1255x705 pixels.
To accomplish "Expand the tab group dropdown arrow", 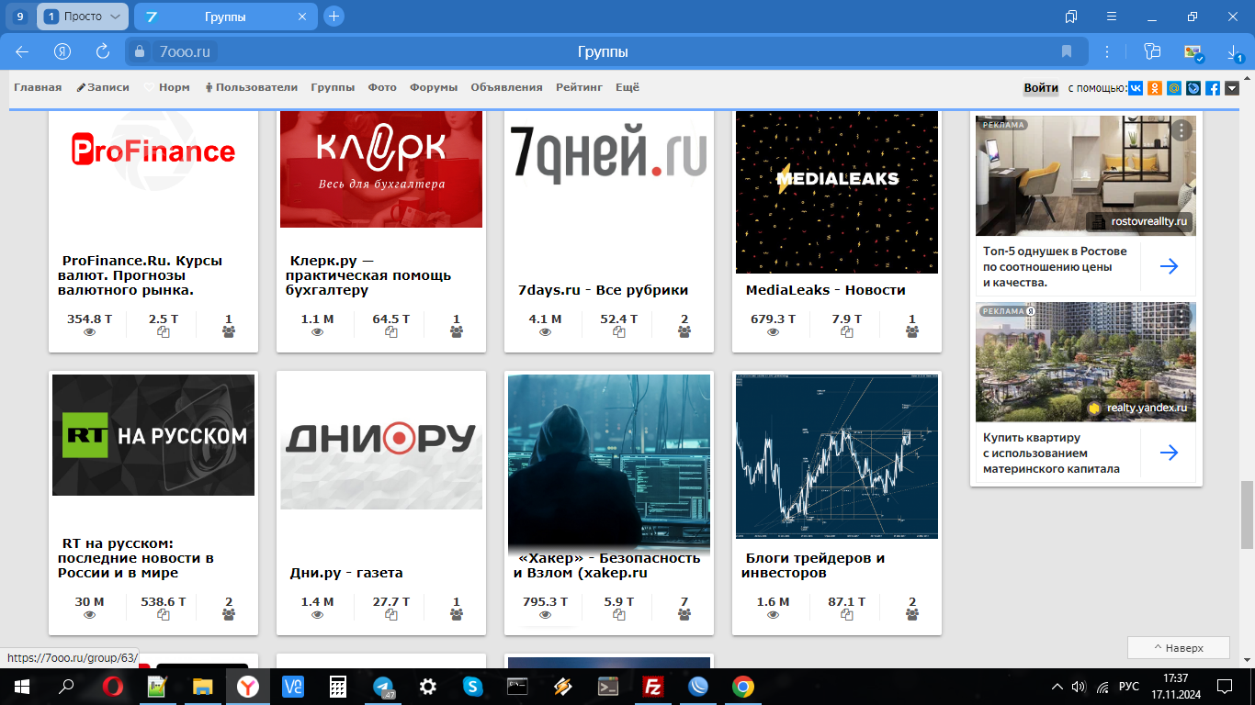I will click(x=115, y=17).
